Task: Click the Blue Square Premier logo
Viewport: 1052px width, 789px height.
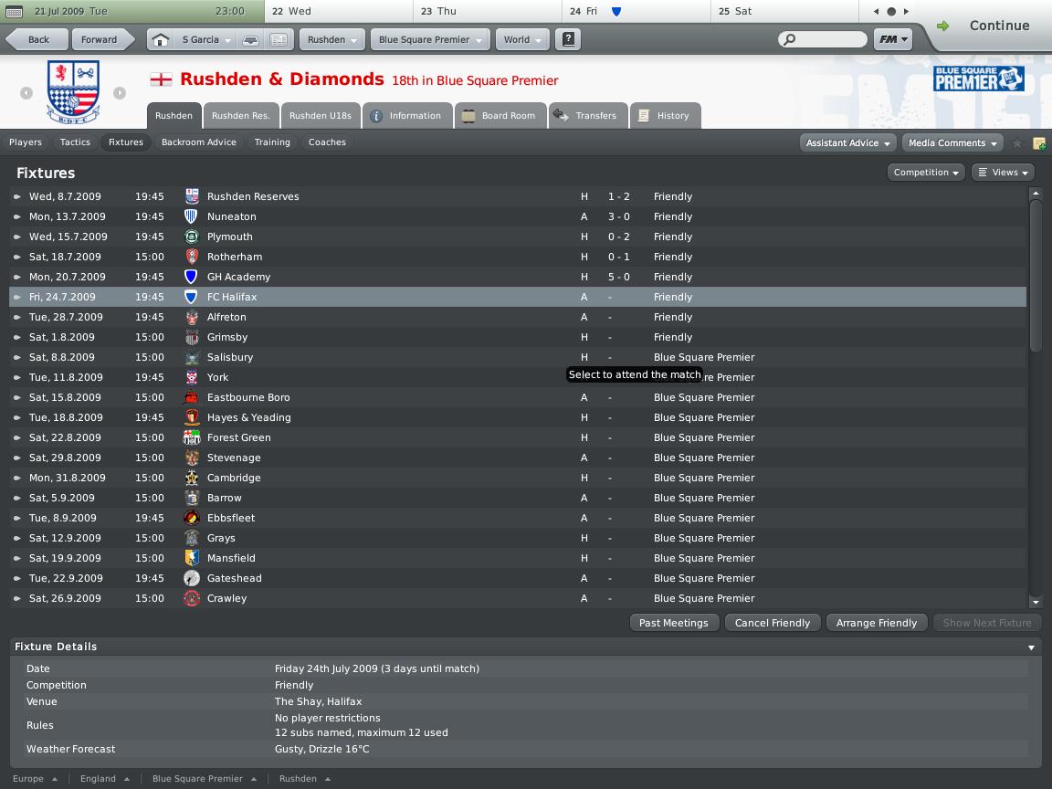Action: (978, 79)
